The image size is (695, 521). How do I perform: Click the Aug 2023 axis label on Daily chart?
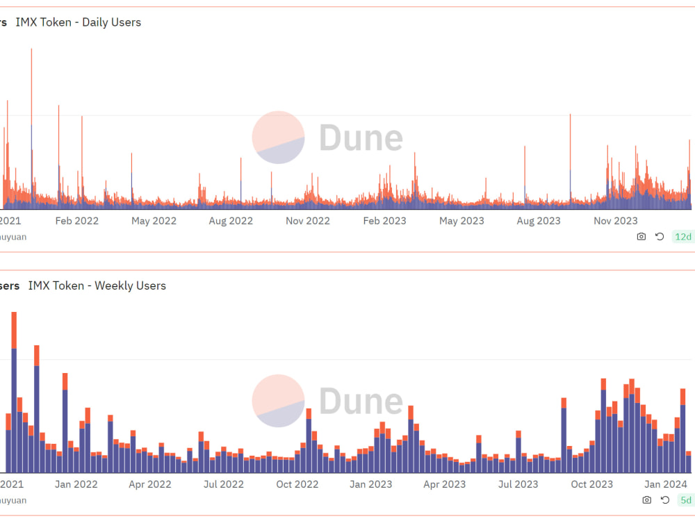539,221
